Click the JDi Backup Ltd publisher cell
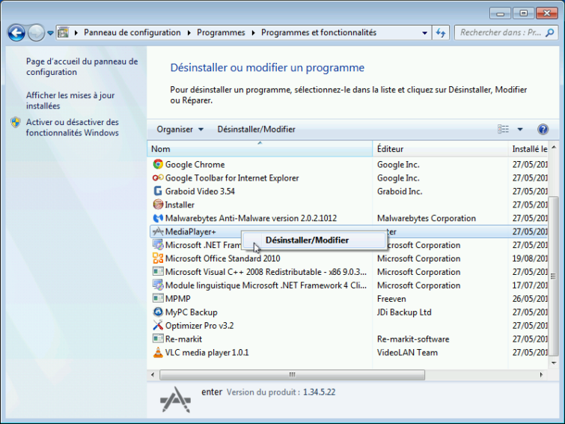 point(404,312)
